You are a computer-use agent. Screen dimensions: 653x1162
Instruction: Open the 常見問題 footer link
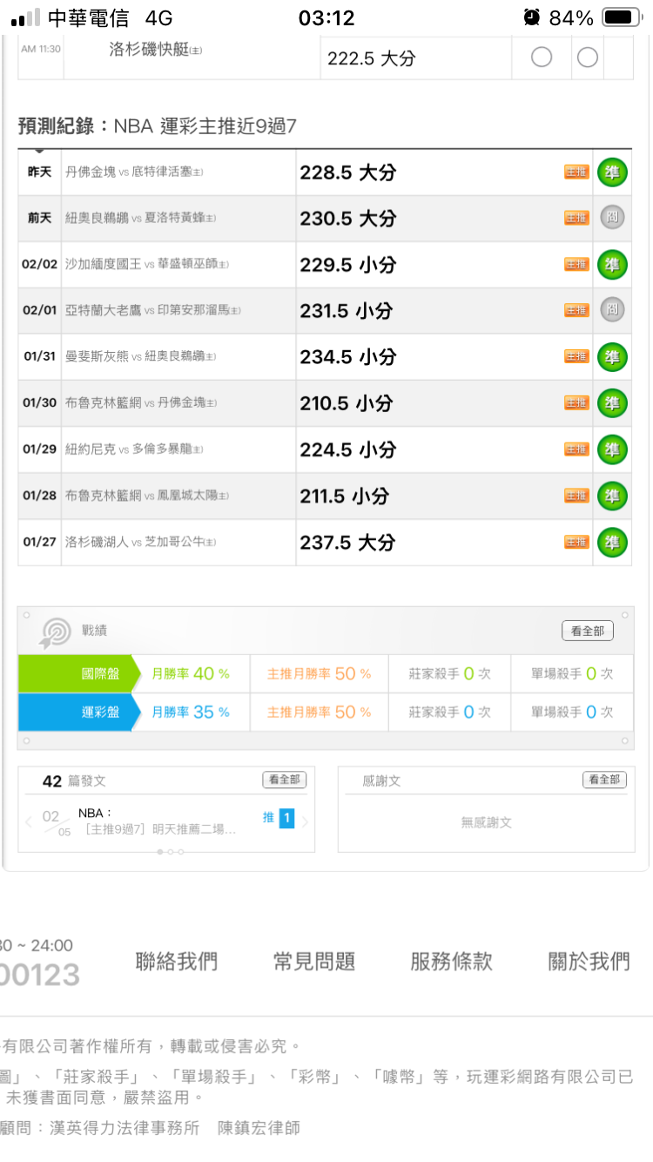coord(314,962)
